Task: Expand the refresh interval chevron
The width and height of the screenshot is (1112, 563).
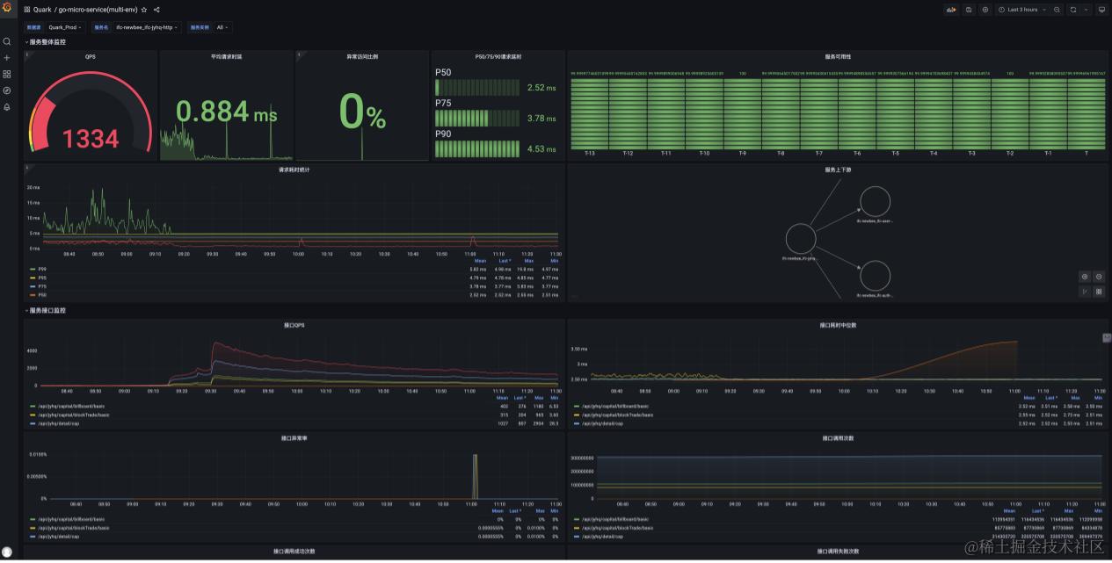Action: click(x=1087, y=9)
